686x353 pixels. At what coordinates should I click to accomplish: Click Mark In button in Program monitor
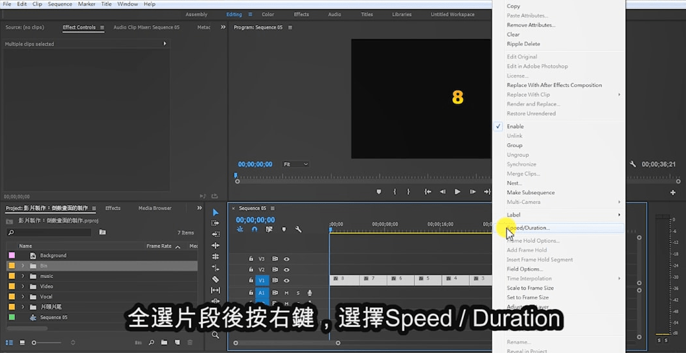(394, 192)
